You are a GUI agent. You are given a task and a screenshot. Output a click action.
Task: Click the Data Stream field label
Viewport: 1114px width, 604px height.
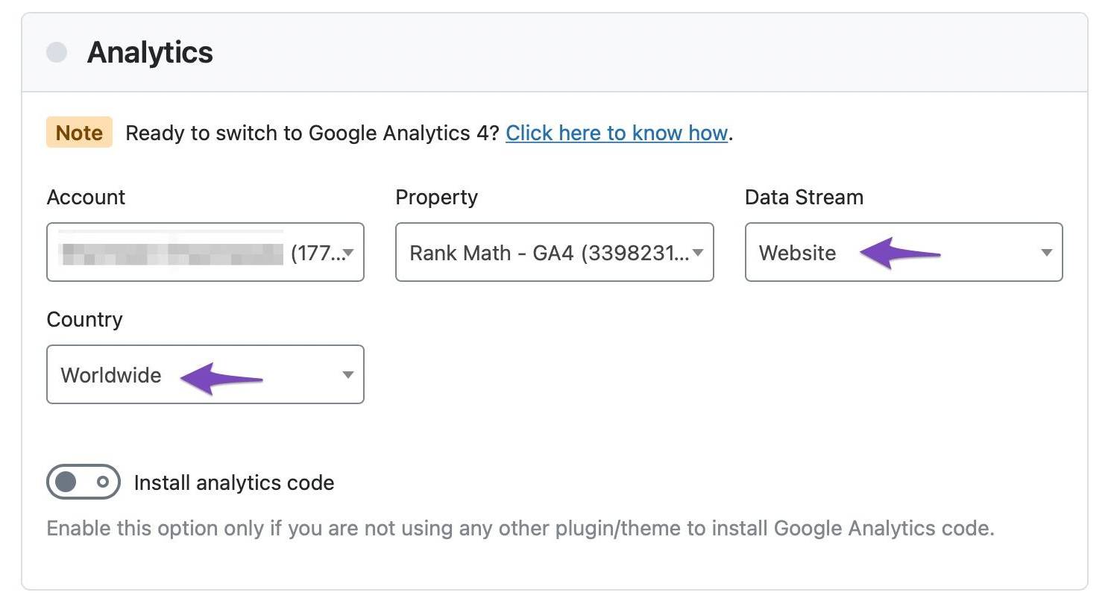[803, 198]
